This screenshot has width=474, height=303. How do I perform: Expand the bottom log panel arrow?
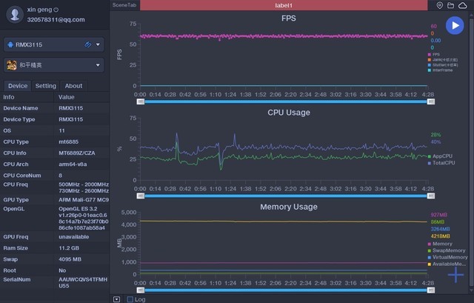point(116,299)
